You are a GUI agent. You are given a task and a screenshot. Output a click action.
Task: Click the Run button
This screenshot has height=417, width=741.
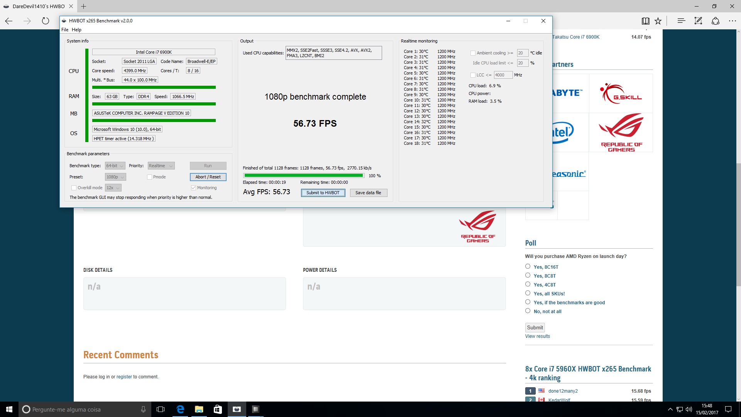coord(208,166)
